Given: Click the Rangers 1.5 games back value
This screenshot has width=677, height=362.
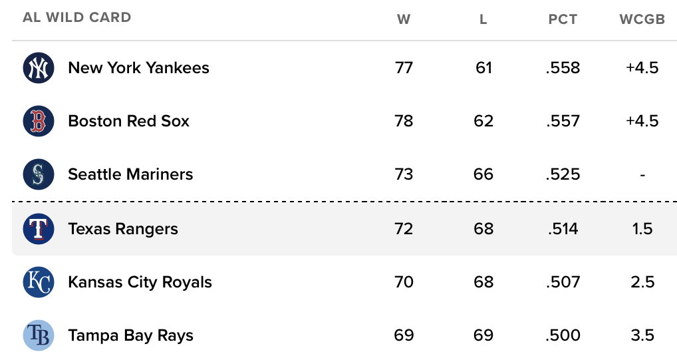Looking at the screenshot, I should pos(642,229).
